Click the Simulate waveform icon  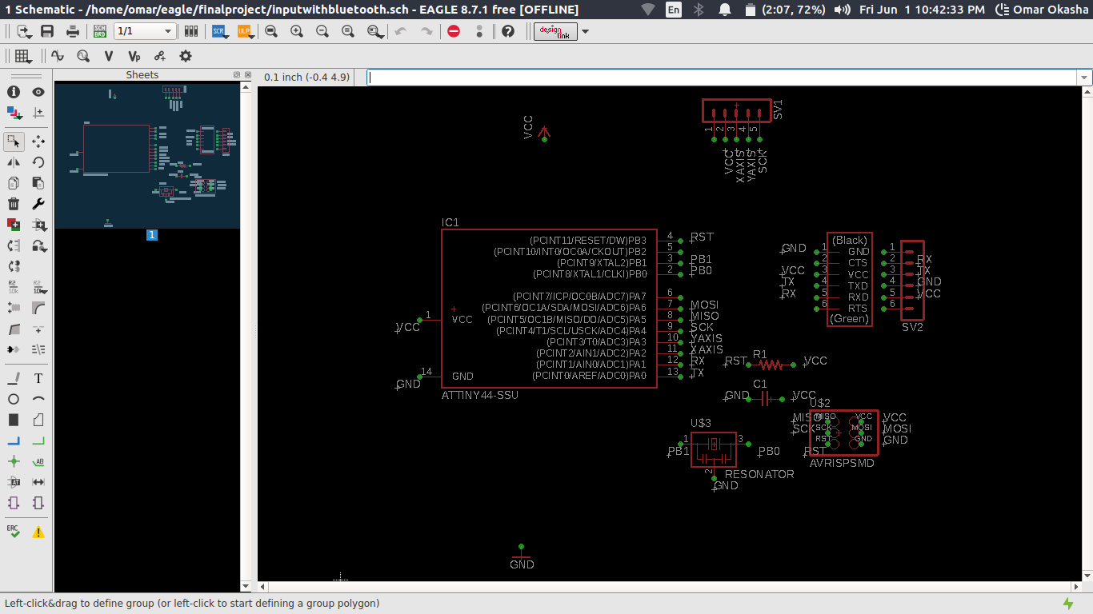click(58, 56)
